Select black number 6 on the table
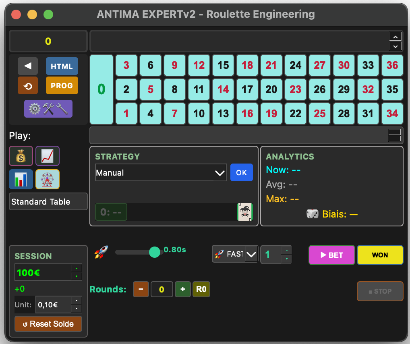 click(x=151, y=65)
